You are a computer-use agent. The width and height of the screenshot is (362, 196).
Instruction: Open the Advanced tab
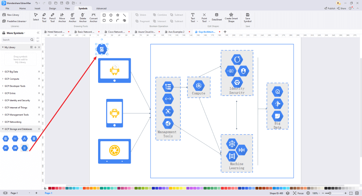tap(101, 8)
